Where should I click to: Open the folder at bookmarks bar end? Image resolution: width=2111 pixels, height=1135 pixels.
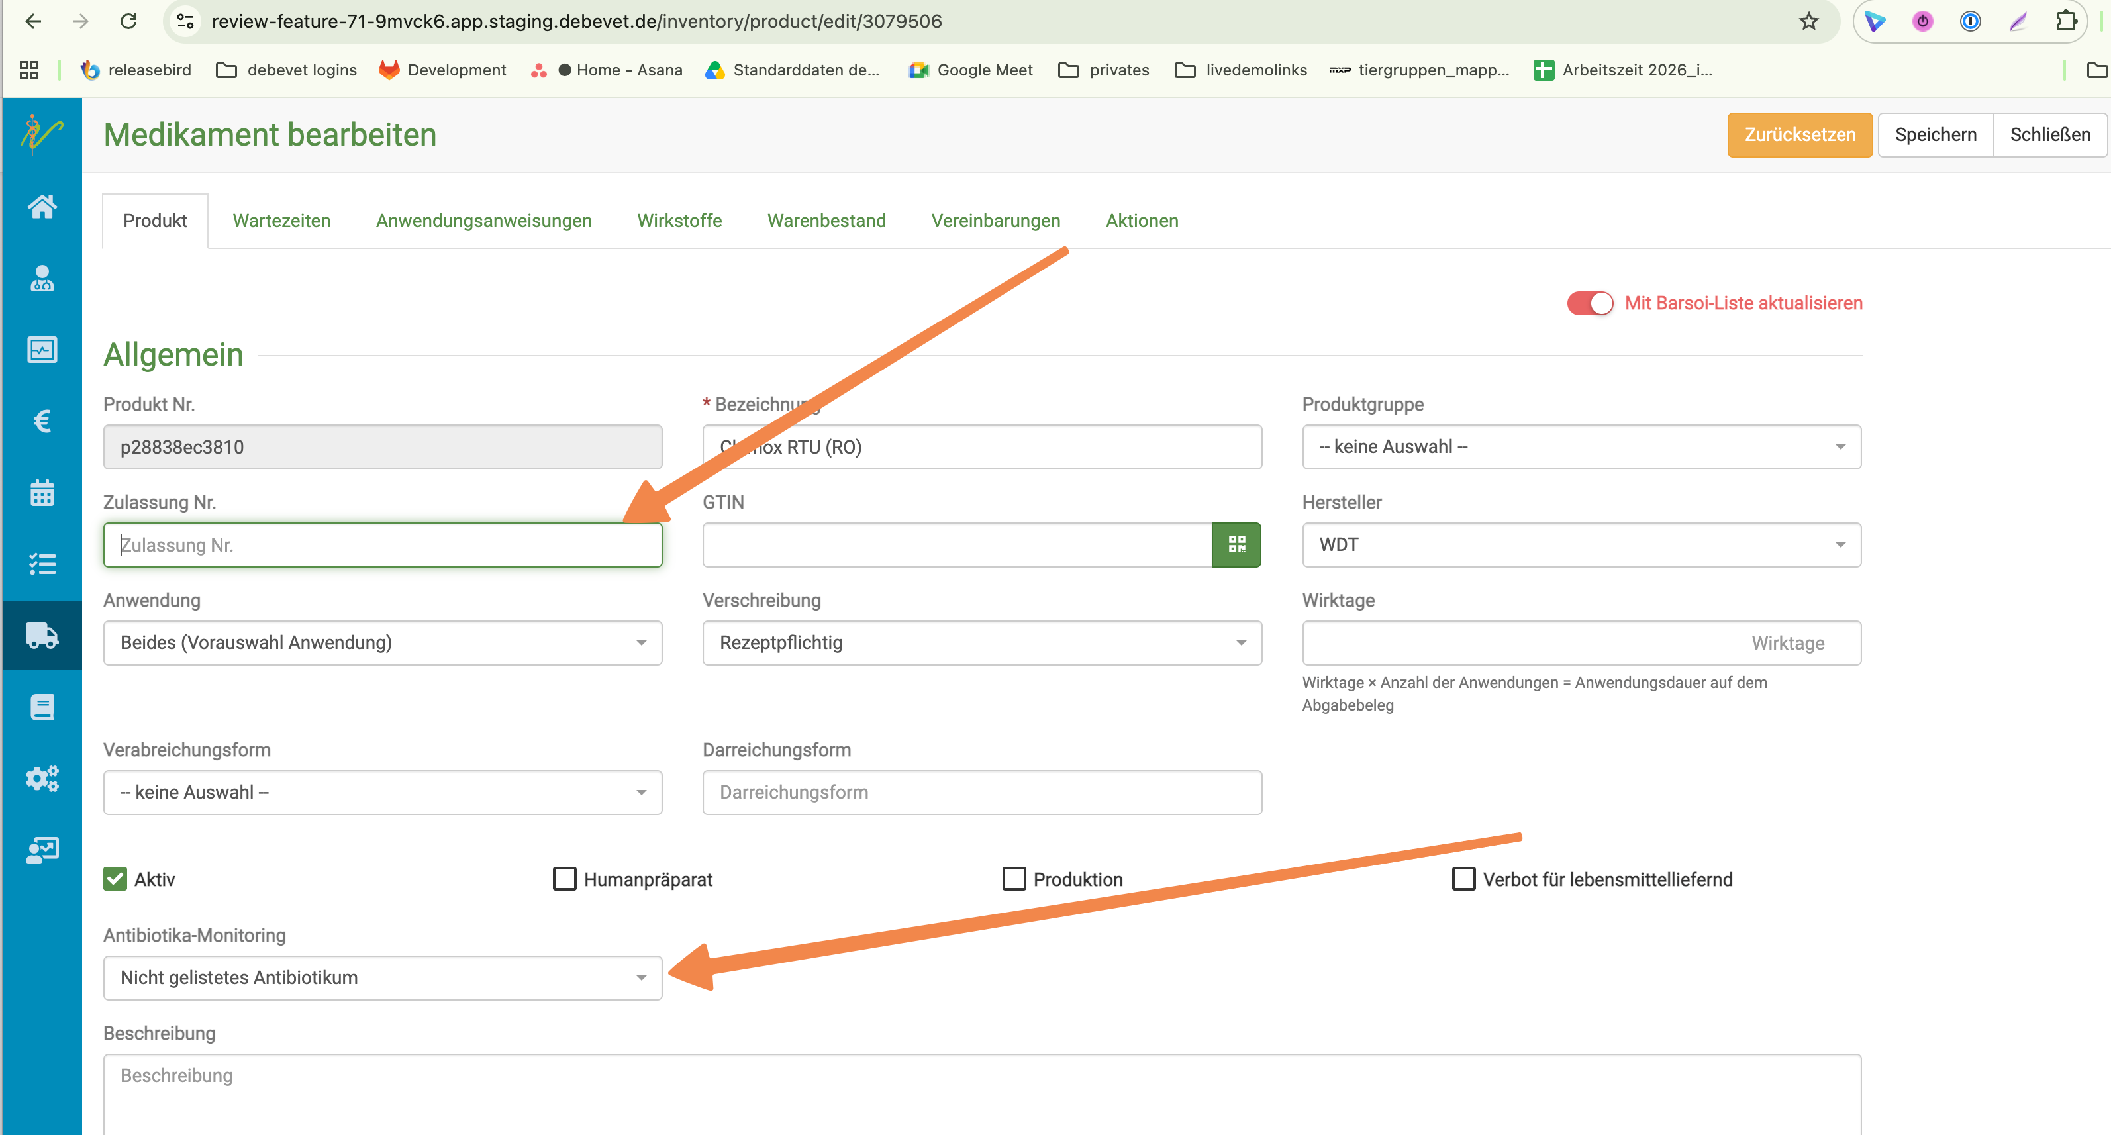click(x=2096, y=70)
